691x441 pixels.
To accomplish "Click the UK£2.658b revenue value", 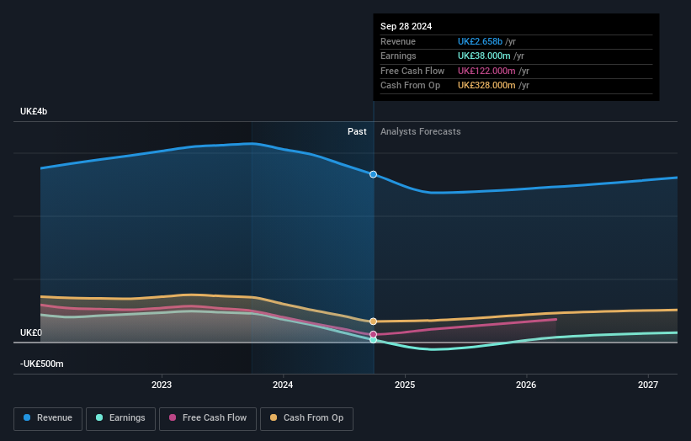I will (x=480, y=41).
